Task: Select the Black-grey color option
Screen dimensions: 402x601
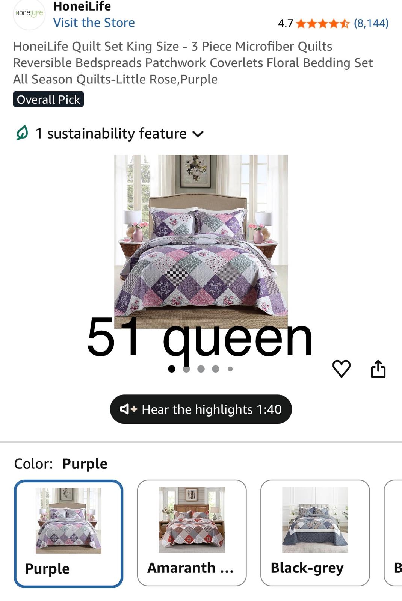Action: coord(315,533)
